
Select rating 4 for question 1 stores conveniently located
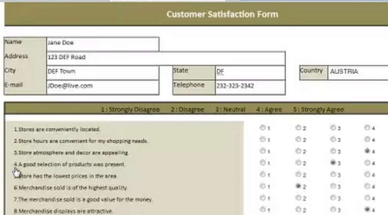click(x=367, y=128)
